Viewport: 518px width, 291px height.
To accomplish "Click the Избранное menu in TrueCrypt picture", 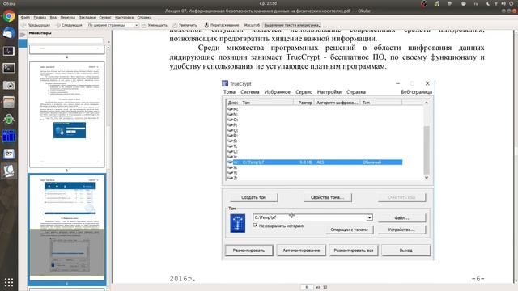I will pos(277,91).
